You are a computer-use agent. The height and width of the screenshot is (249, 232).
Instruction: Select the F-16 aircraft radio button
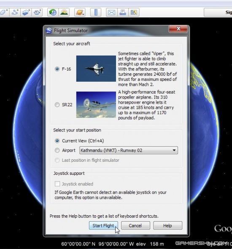pyautogui.click(x=57, y=69)
